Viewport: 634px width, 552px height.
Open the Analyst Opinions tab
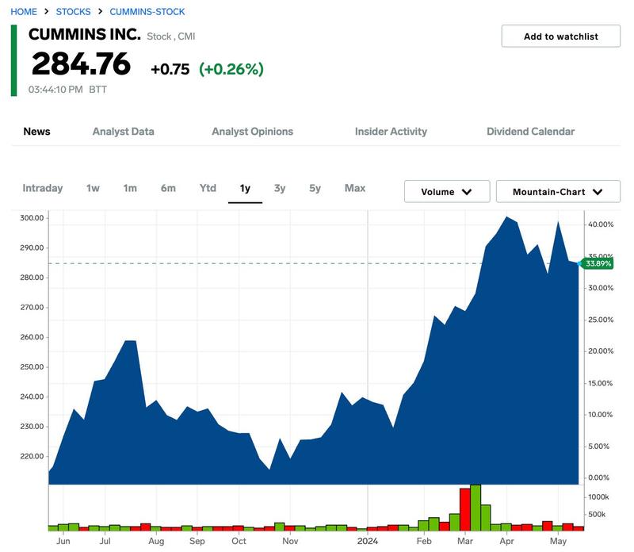(x=252, y=132)
